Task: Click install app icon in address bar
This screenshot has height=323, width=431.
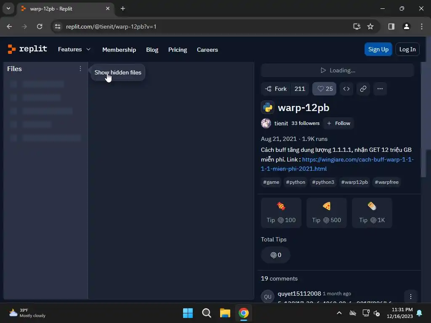Action: coord(357,26)
